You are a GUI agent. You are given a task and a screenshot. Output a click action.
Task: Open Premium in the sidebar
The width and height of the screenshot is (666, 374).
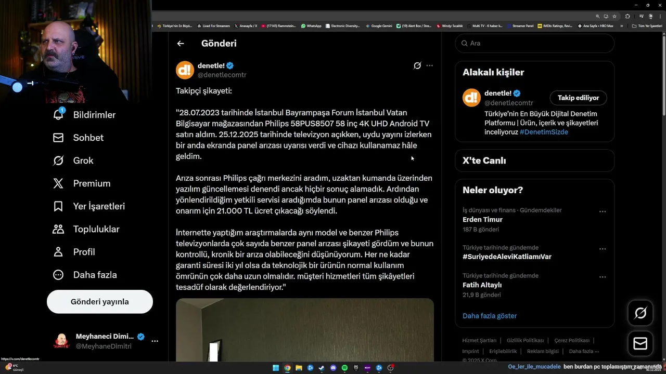(x=82, y=183)
